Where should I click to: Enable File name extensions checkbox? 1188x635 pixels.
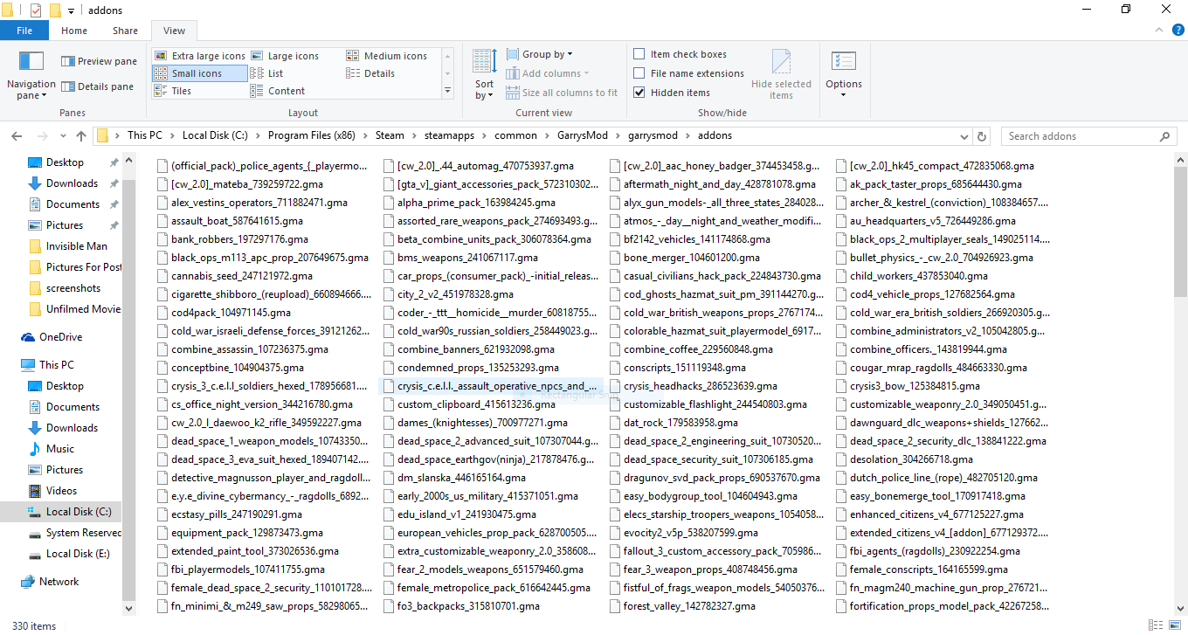pyautogui.click(x=639, y=73)
